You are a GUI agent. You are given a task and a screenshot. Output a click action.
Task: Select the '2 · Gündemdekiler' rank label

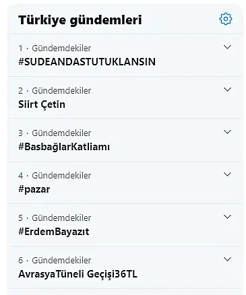pos(55,91)
